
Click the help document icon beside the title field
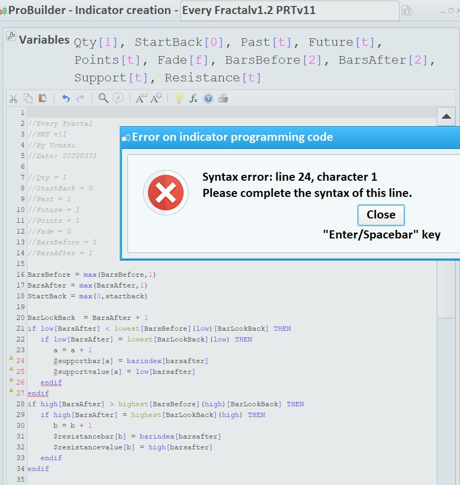[x=407, y=11]
